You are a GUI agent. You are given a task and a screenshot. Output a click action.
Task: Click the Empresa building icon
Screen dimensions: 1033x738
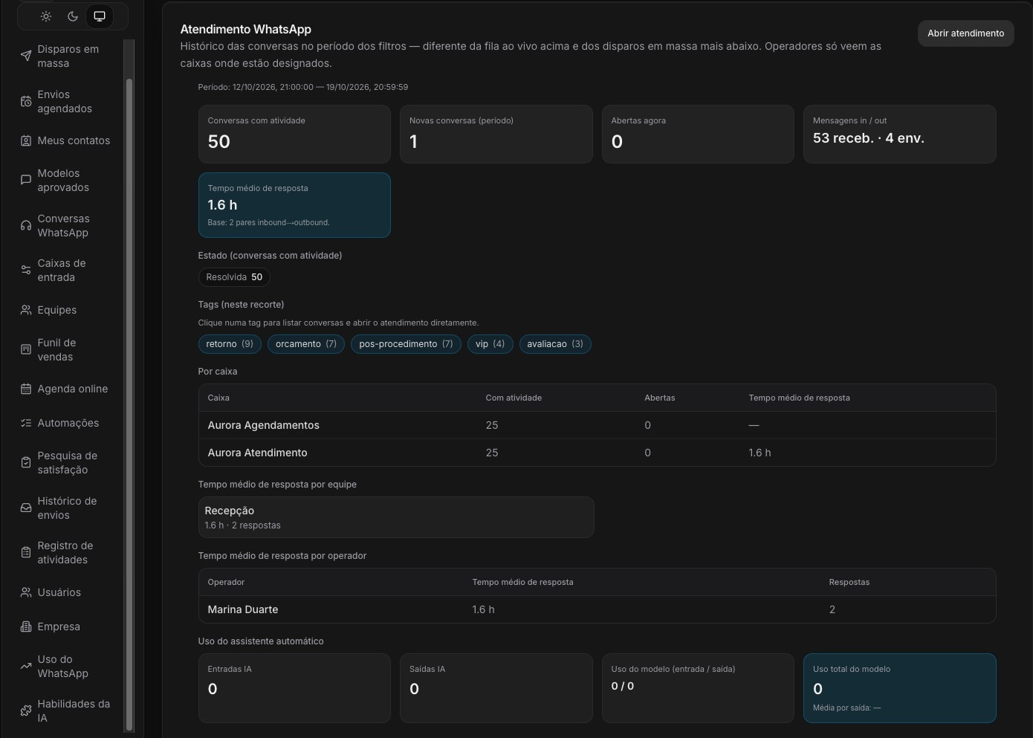(x=26, y=627)
